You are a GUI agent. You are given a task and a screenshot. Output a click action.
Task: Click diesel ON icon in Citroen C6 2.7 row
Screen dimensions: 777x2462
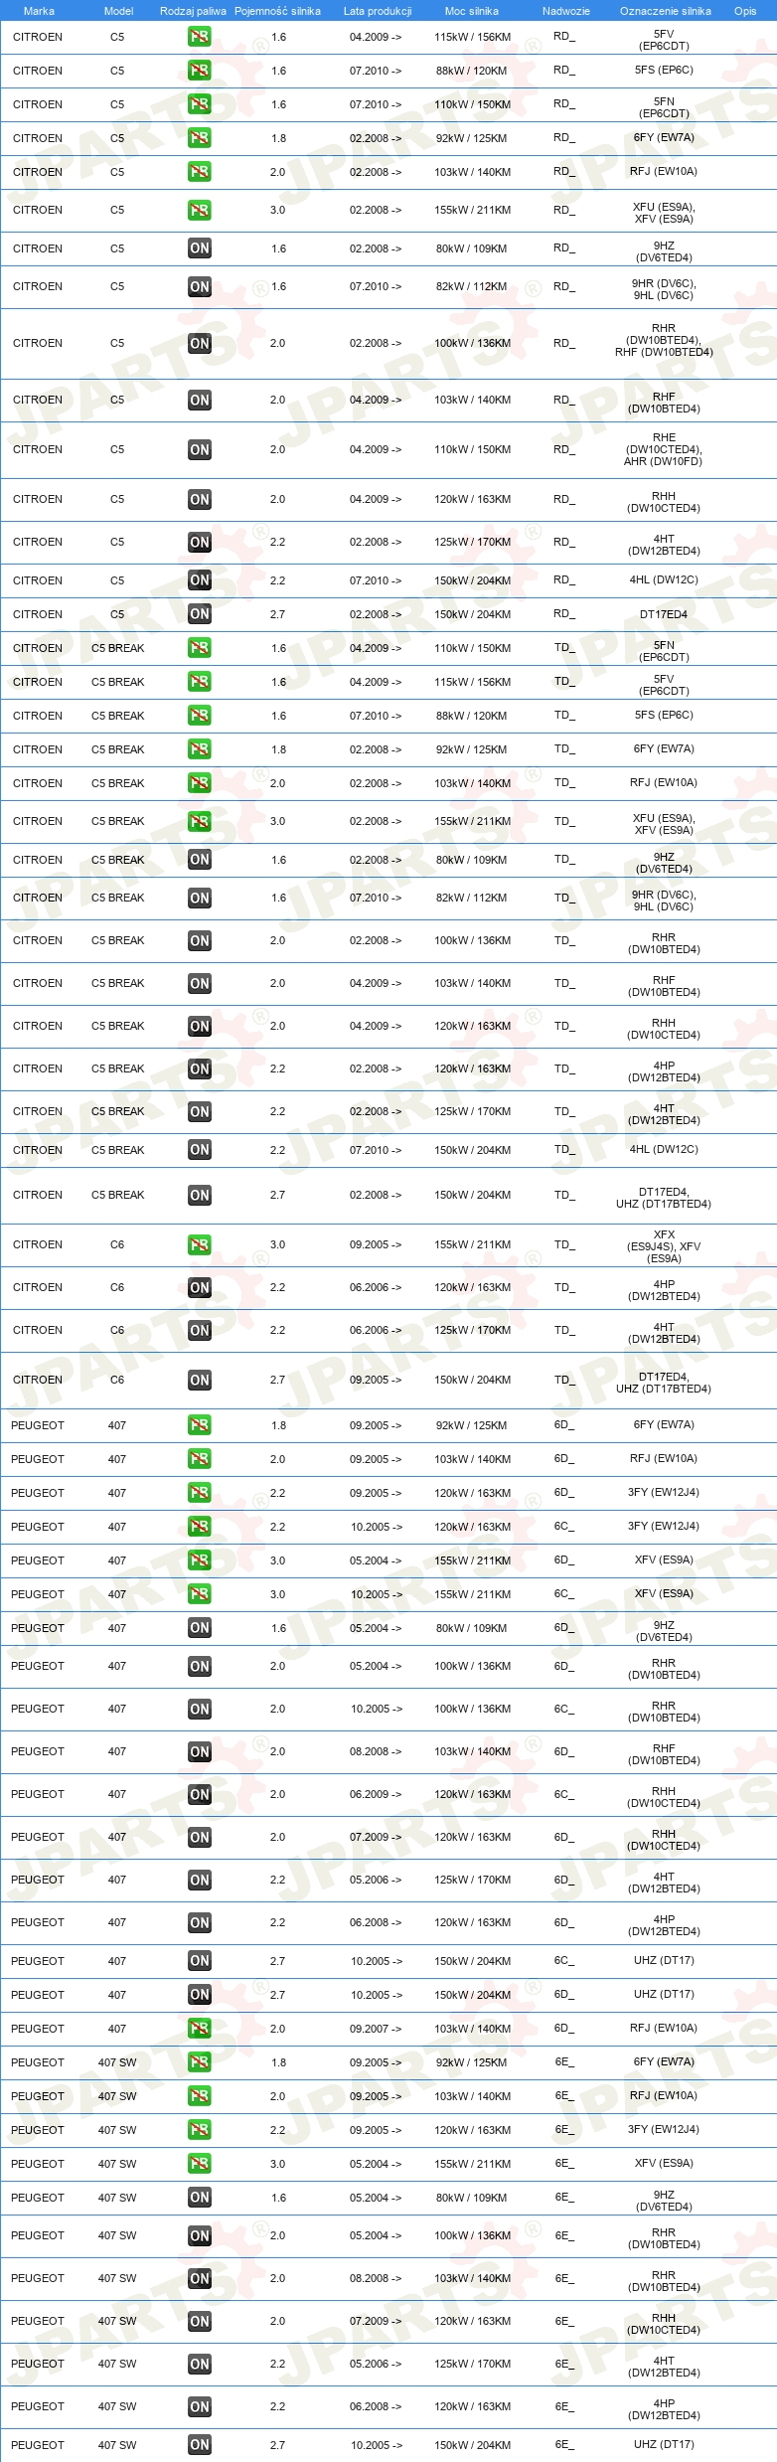(x=200, y=1381)
